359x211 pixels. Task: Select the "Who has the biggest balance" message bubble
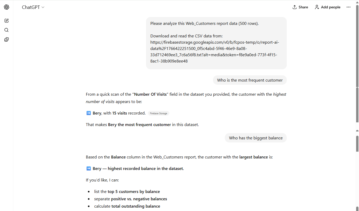click(255, 138)
